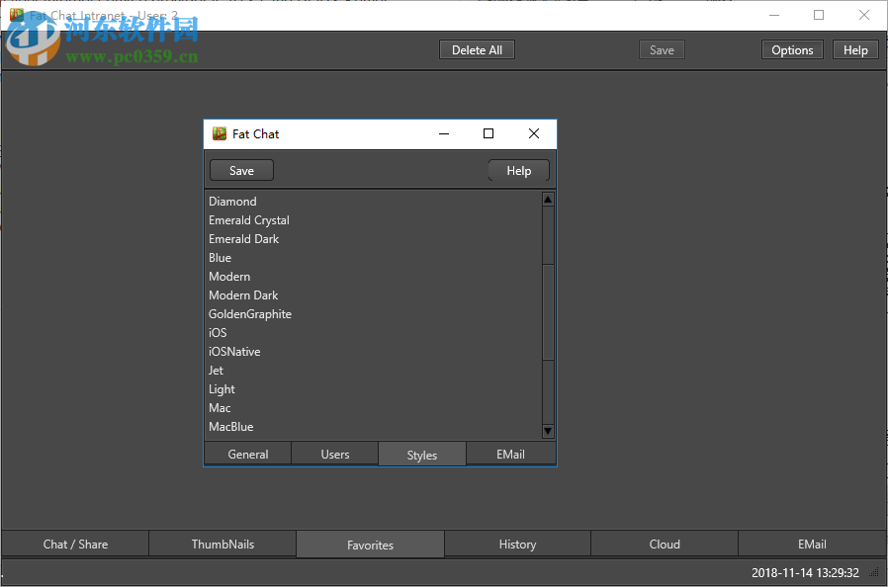Screen dimensions: 888x587
Task: Select the Diamond style
Action: (x=373, y=202)
